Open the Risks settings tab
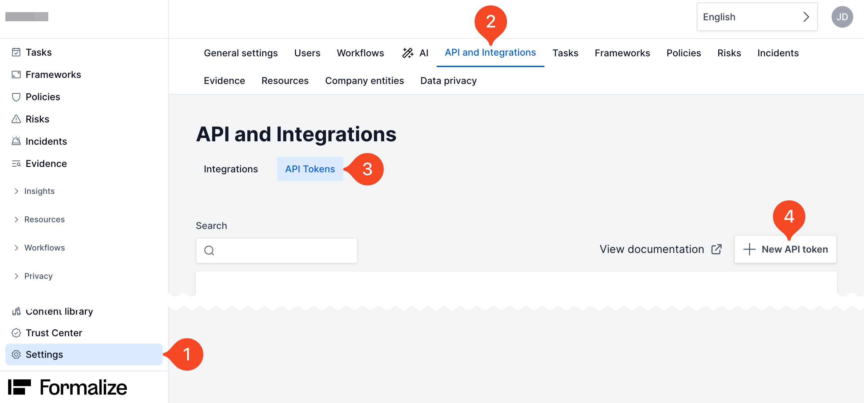 [729, 53]
